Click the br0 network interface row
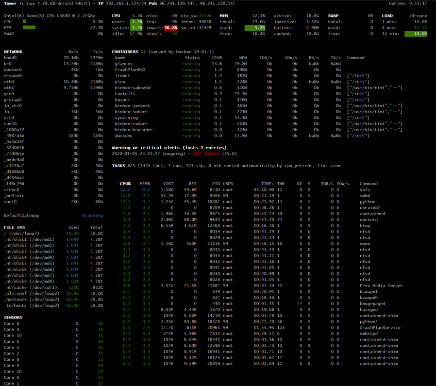The height and width of the screenshot is (386, 436). pyautogui.click(x=53, y=64)
